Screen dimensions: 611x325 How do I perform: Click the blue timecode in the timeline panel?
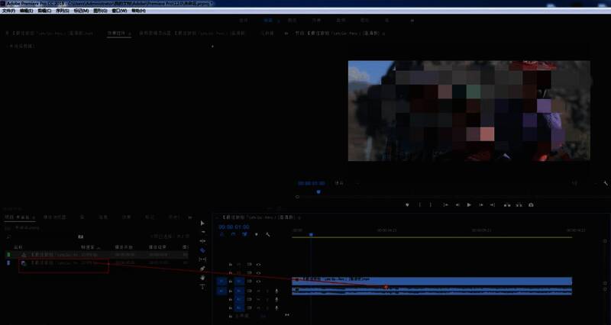230,227
